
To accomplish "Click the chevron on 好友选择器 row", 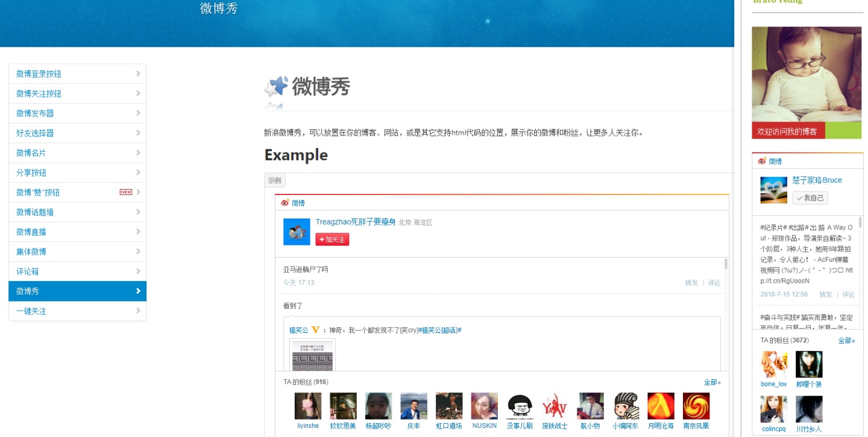I will pyautogui.click(x=138, y=133).
